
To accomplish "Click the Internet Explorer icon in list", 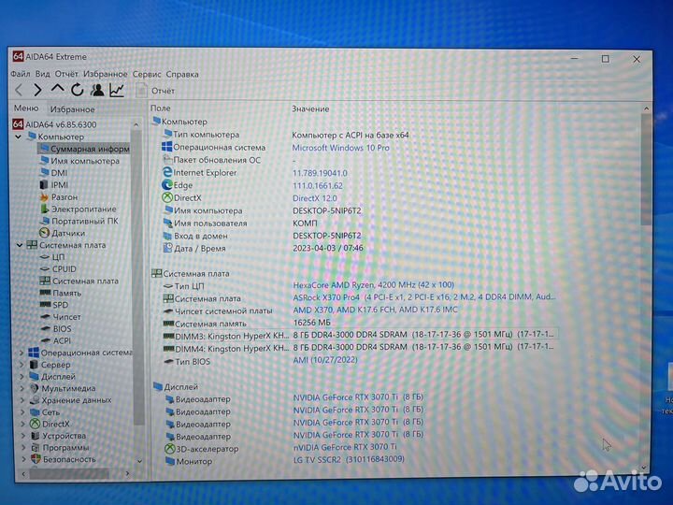I will pos(167,172).
